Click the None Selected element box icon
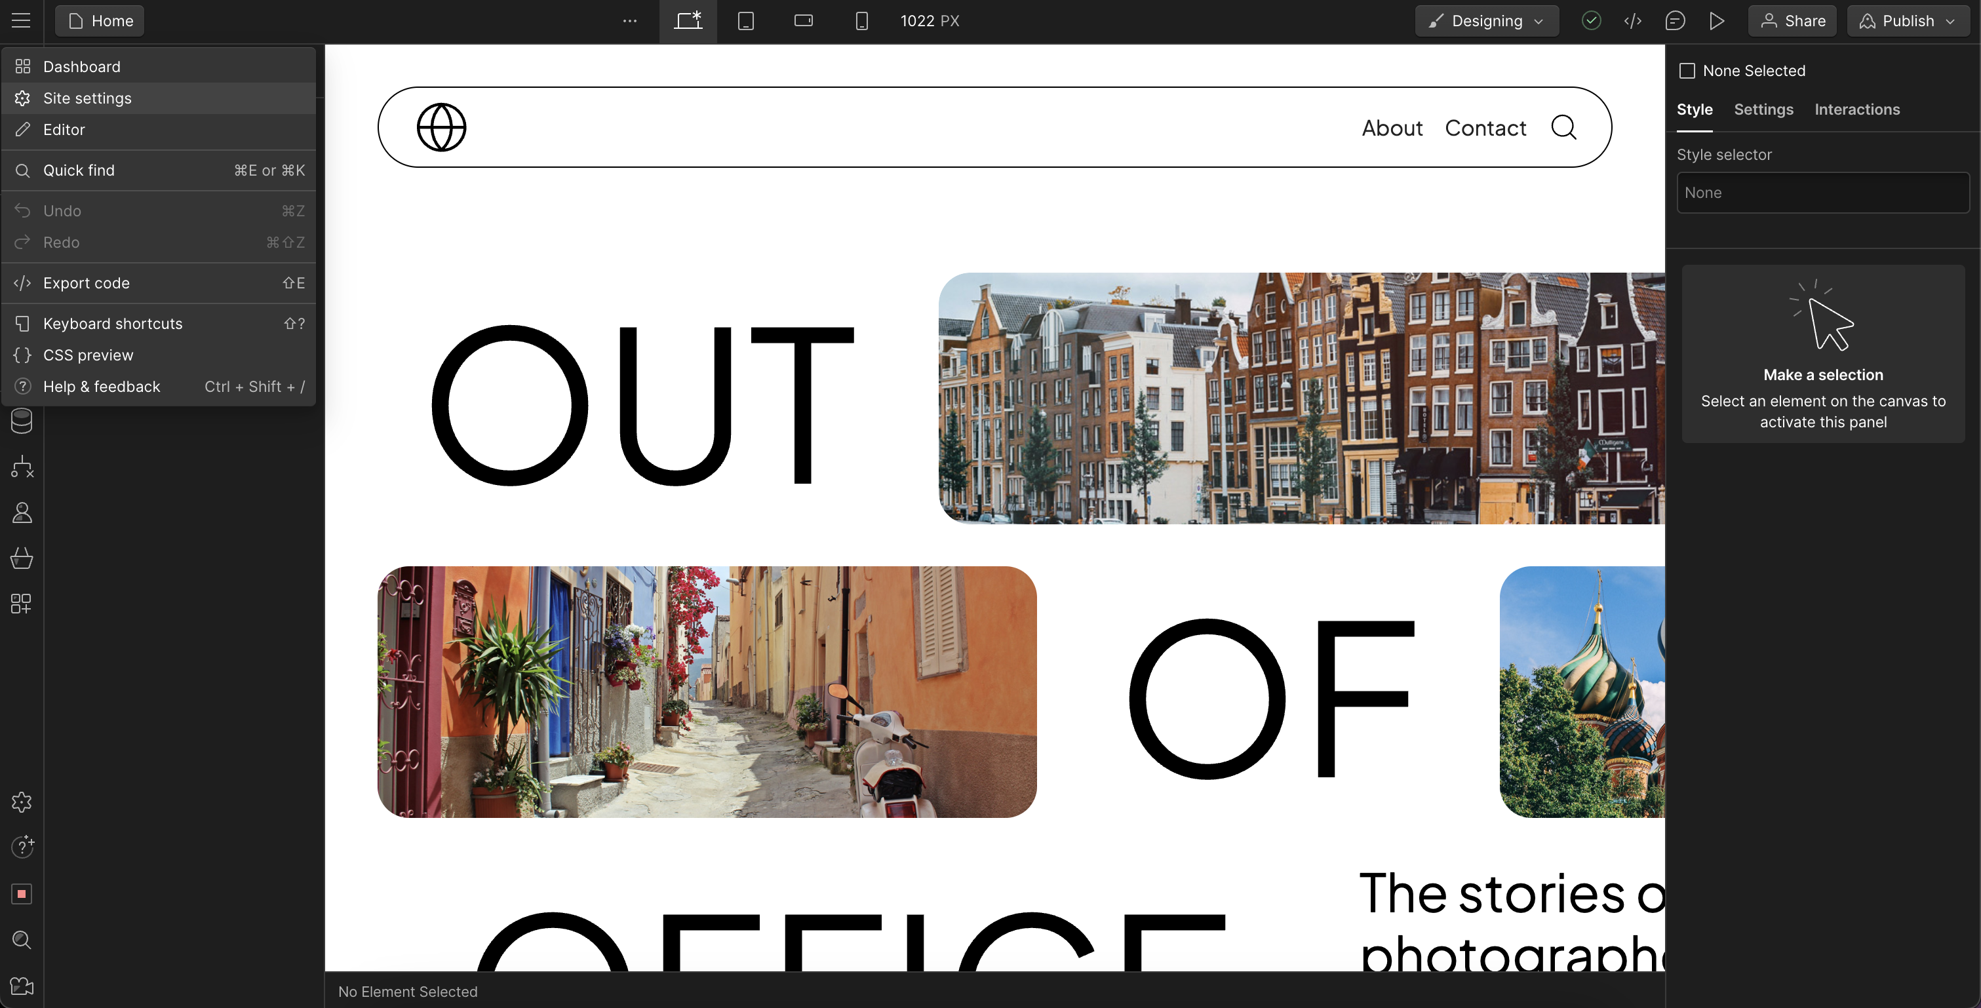The height and width of the screenshot is (1008, 1981). pos(1687,71)
